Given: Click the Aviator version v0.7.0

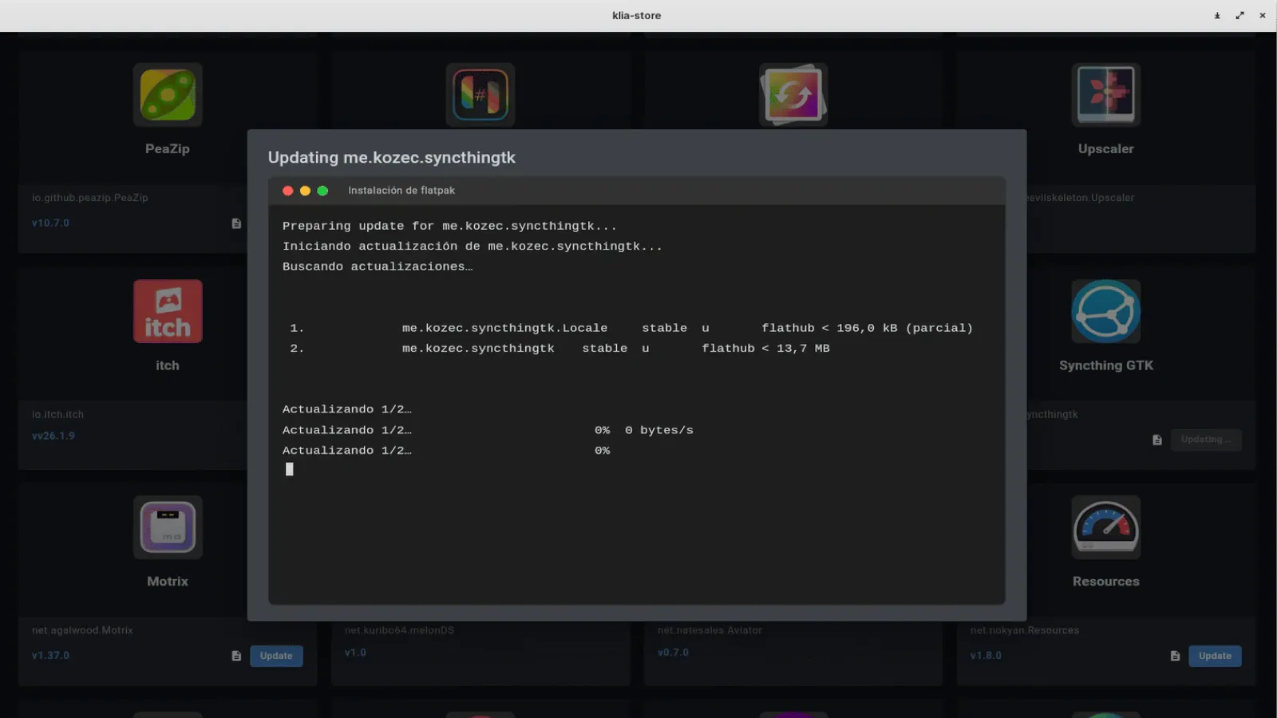Looking at the screenshot, I should pyautogui.click(x=673, y=653).
